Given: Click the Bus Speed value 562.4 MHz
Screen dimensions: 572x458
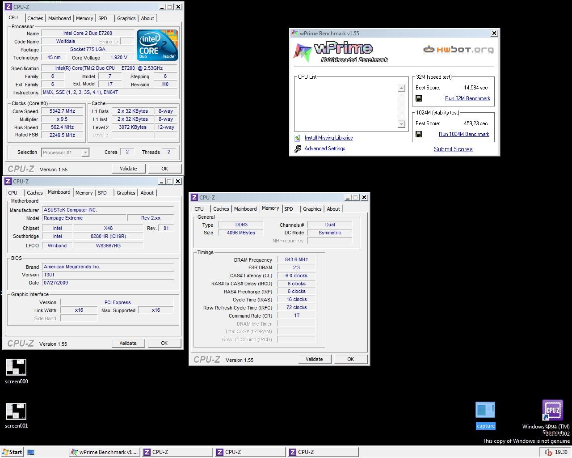Looking at the screenshot, I should pos(62,127).
